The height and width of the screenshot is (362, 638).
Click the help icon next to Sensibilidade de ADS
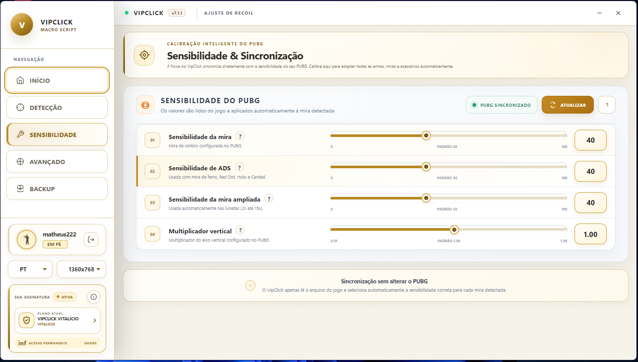tap(239, 167)
